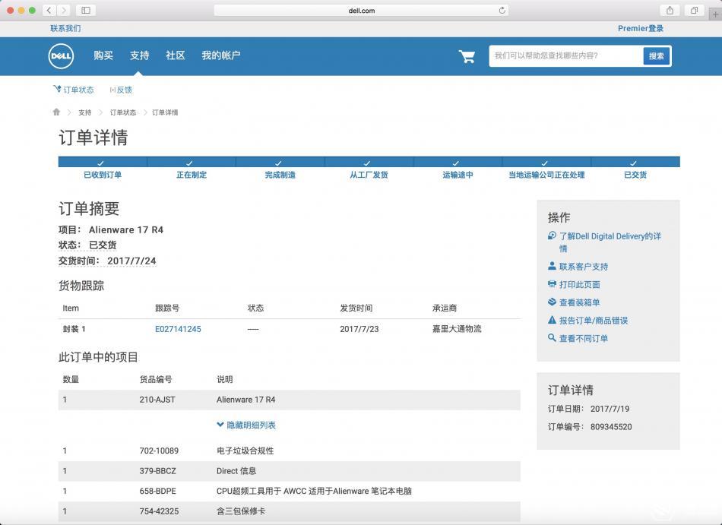The image size is (722, 525).
Task: Click the magnifier icon beside 查看不同订单
Action: point(553,338)
